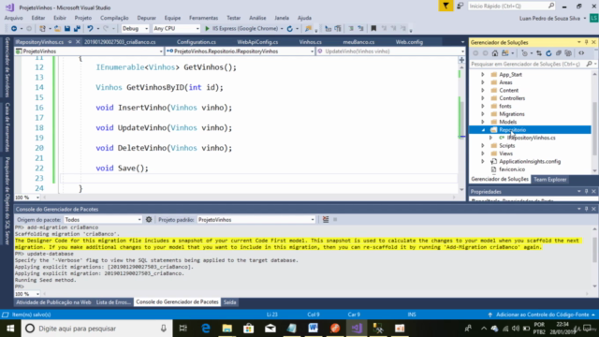Click the Home icon in Solution Explorer
Image resolution: width=599 pixels, height=337 pixels.
tap(495, 53)
